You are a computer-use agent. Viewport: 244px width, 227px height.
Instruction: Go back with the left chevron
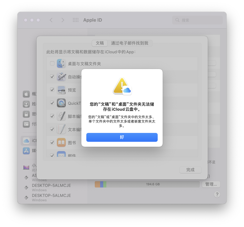click(51, 20)
